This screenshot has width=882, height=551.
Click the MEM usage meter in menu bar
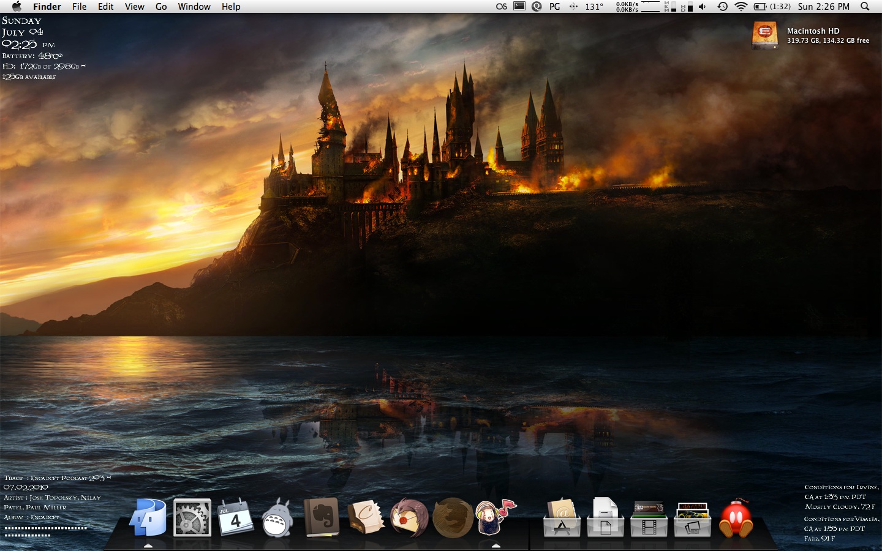[670, 7]
